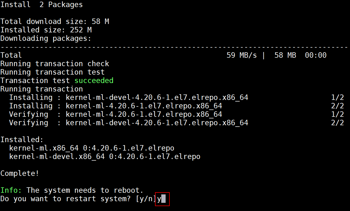Image resolution: width=350 pixels, height=211 pixels.
Task: Click the '[y/n]' options text
Action: pyautogui.click(x=146, y=199)
